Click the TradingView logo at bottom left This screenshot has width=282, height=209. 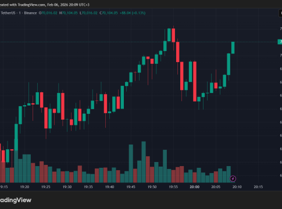(16, 200)
